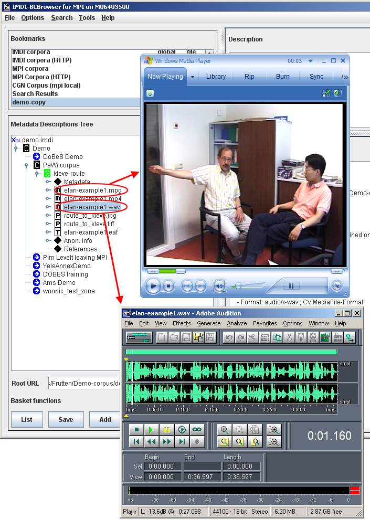Click Play in Windows Media Player

point(153,286)
